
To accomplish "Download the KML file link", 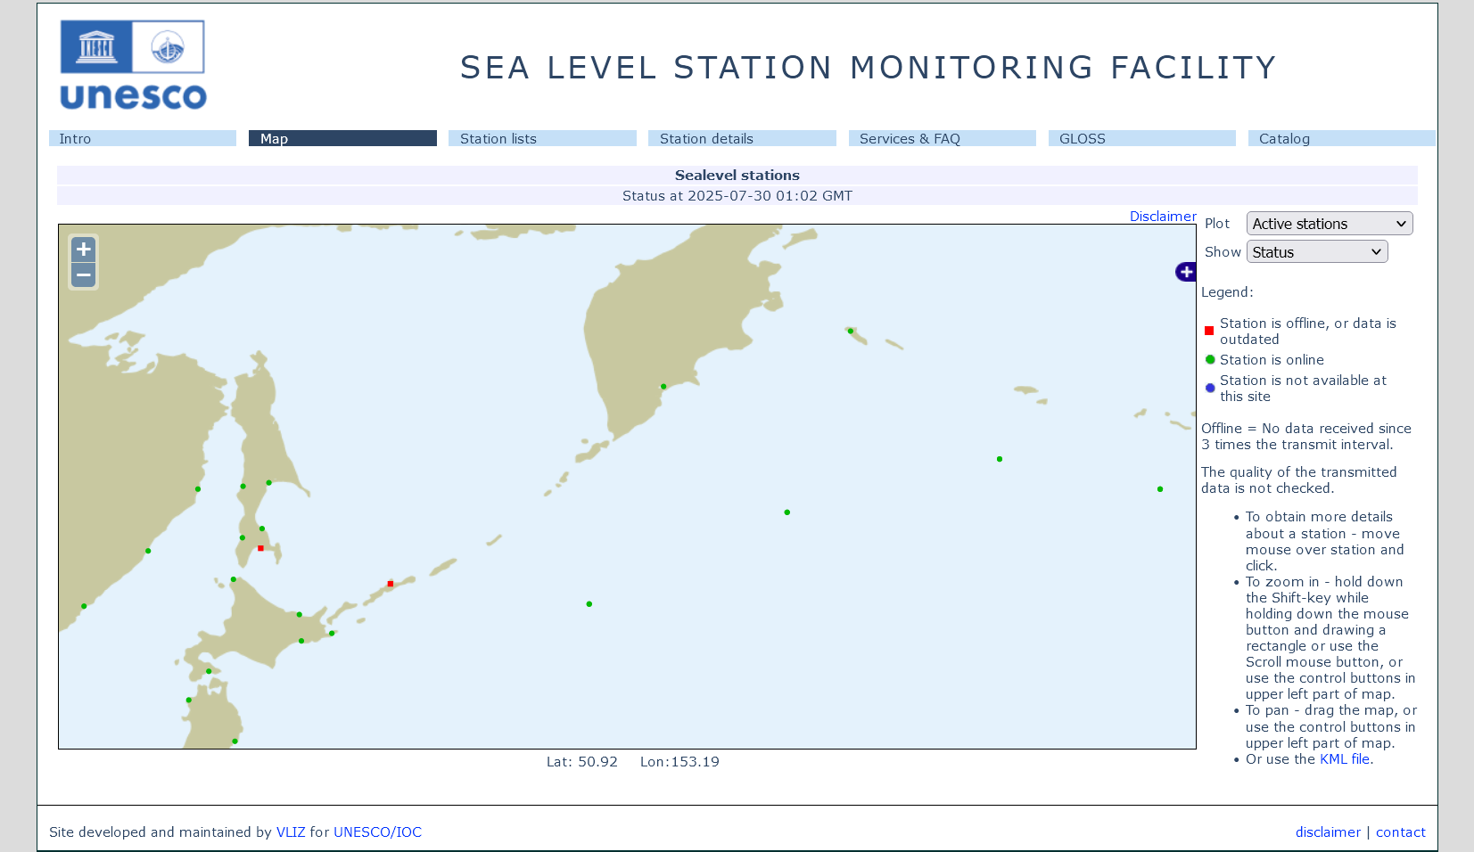I will click(x=1345, y=759).
